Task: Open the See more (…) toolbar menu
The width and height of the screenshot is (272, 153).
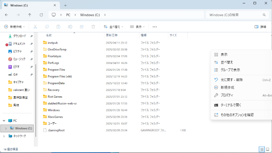Action: click(155, 27)
